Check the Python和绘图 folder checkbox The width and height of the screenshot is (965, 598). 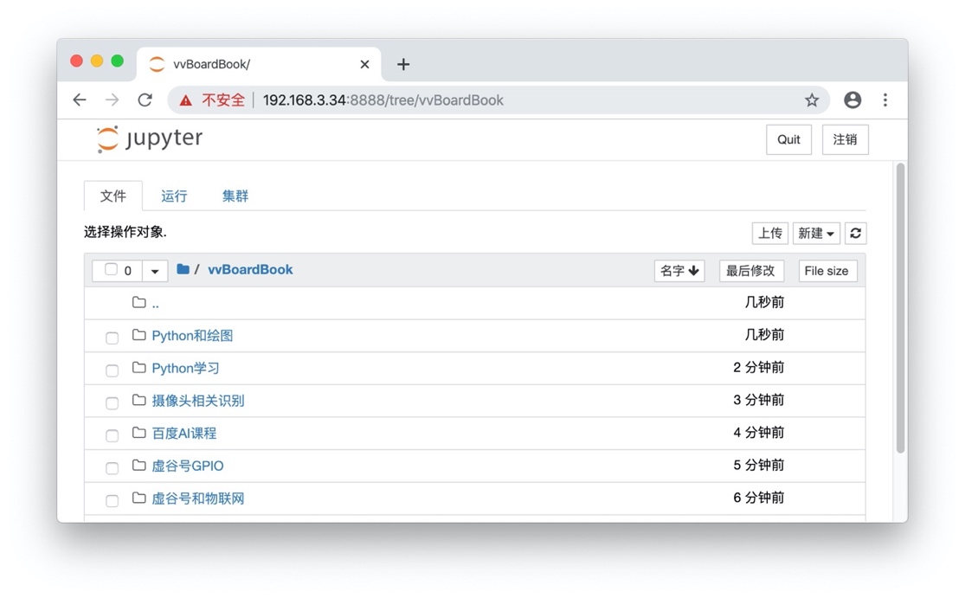[112, 338]
